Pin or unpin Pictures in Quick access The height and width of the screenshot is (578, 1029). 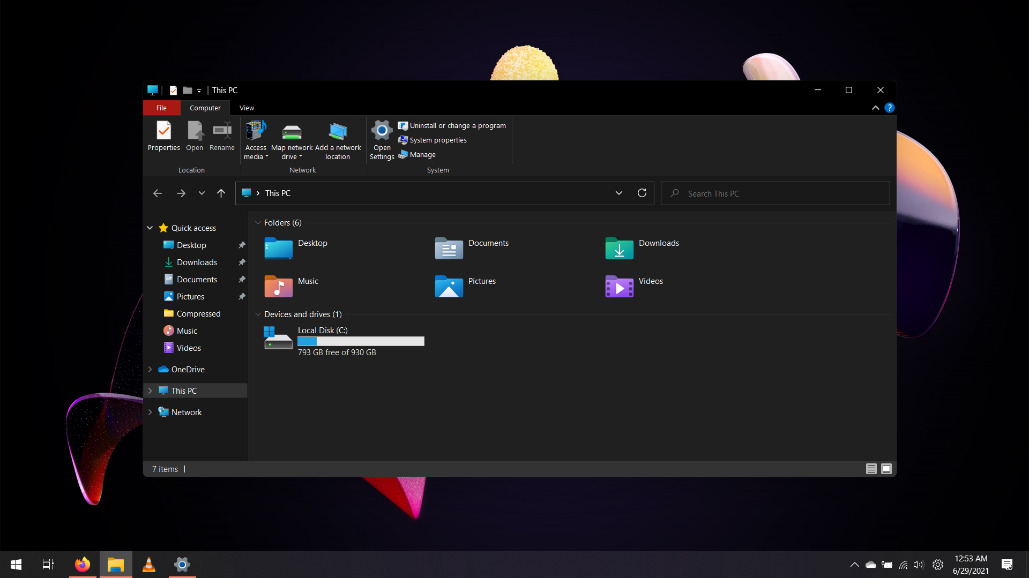[x=242, y=296]
